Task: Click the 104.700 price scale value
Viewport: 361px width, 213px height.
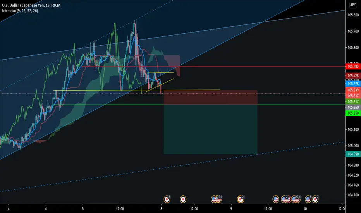Action: tap(353, 195)
